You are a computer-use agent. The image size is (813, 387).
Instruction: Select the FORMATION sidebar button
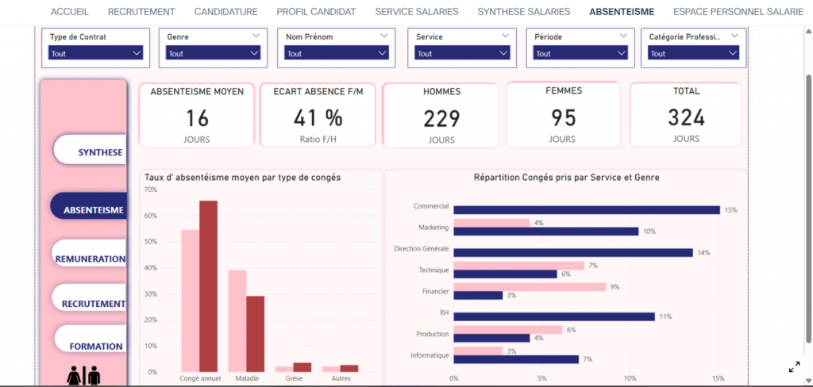coord(94,346)
